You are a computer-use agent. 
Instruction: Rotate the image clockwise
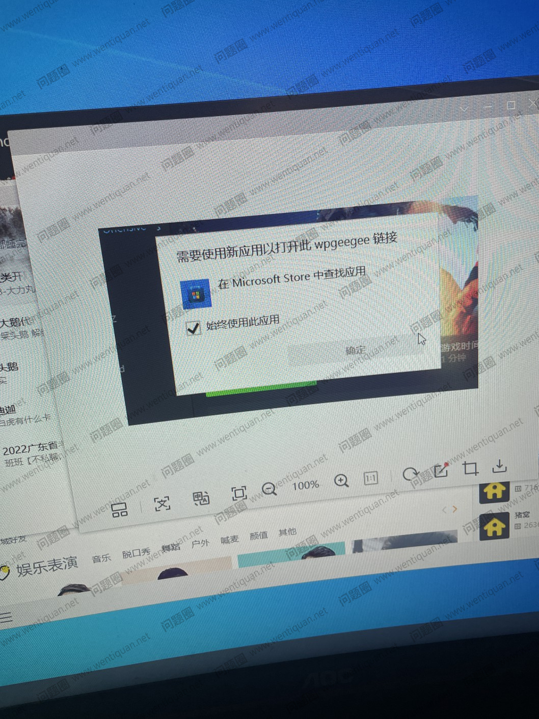[x=410, y=474]
